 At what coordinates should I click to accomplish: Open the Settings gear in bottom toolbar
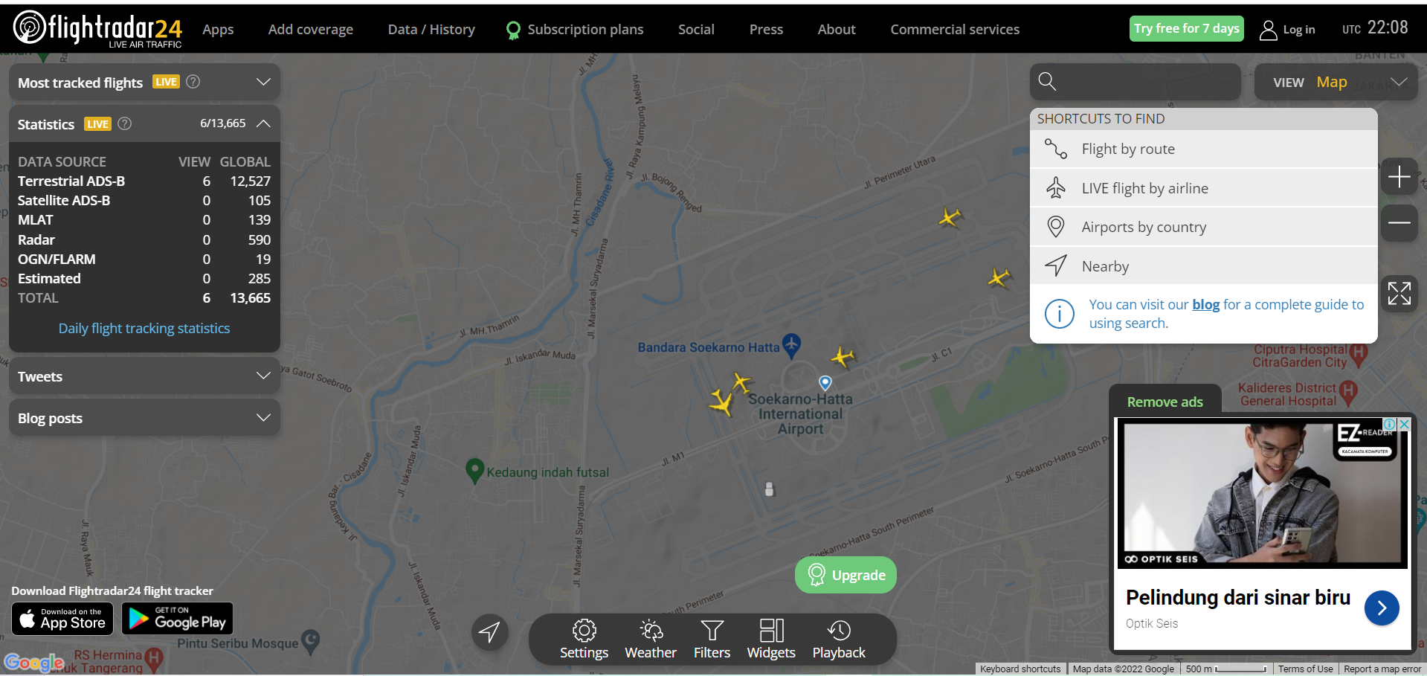coord(584,639)
